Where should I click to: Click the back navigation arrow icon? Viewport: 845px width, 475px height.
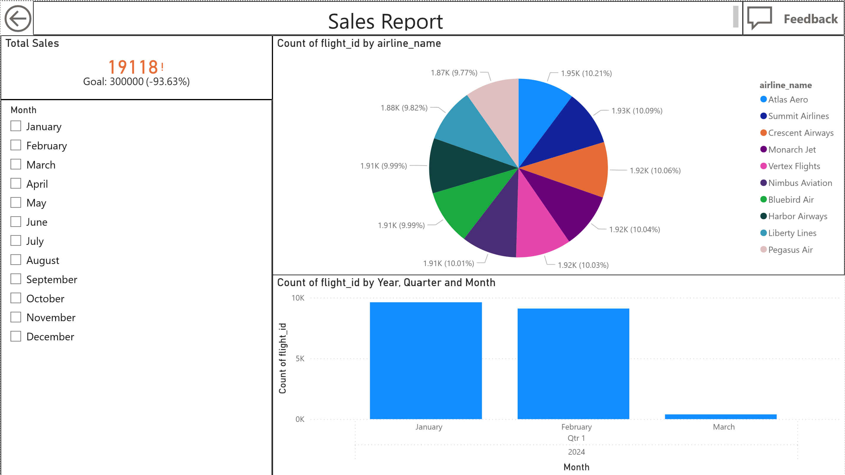click(x=18, y=18)
